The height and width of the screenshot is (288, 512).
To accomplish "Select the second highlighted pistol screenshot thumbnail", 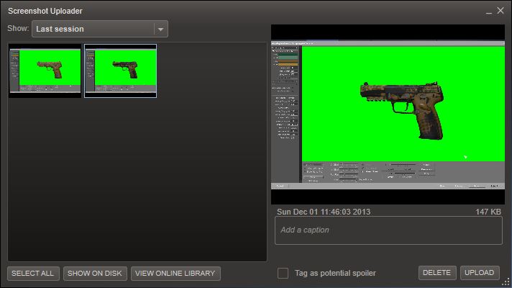I will pos(121,71).
